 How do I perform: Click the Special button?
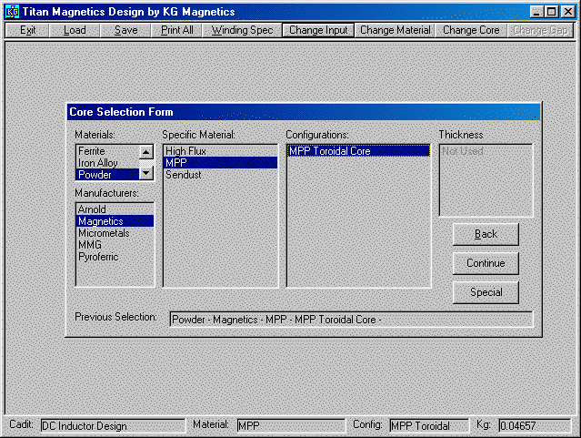[x=486, y=292]
